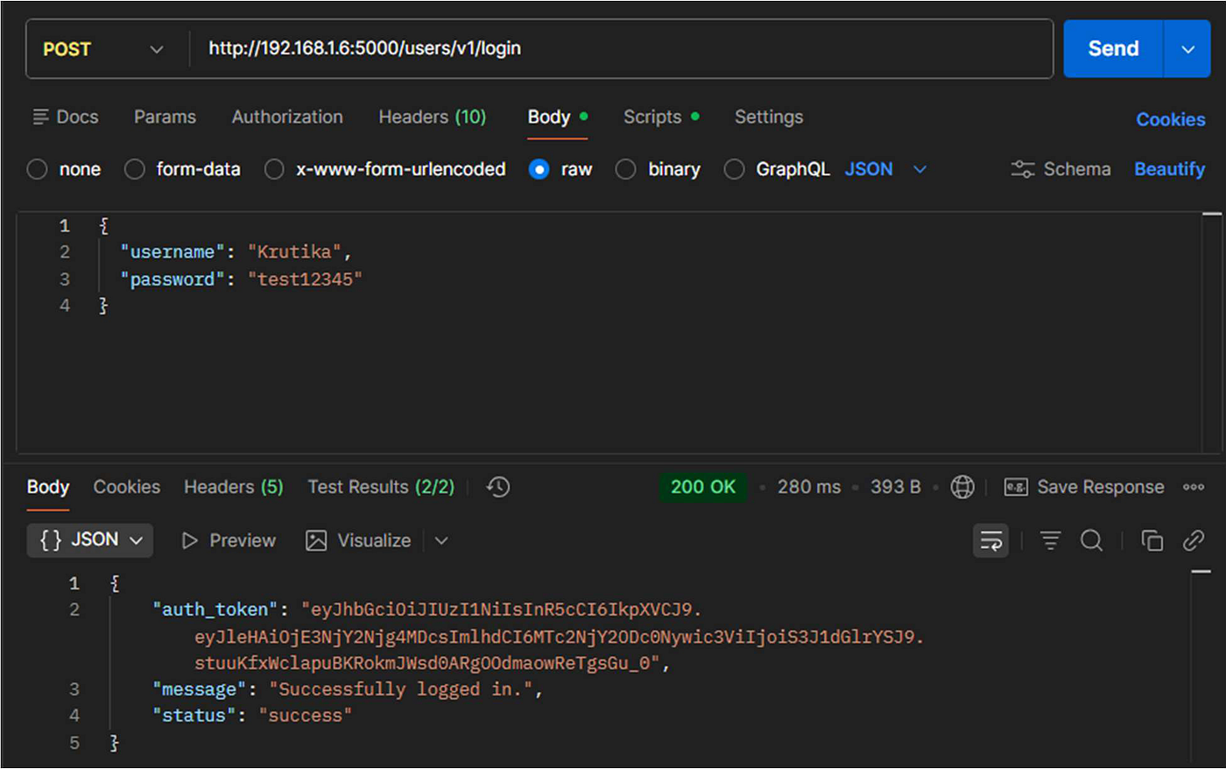This screenshot has height=769, width=1226.
Task: Click the Save Response icon
Action: [1016, 487]
